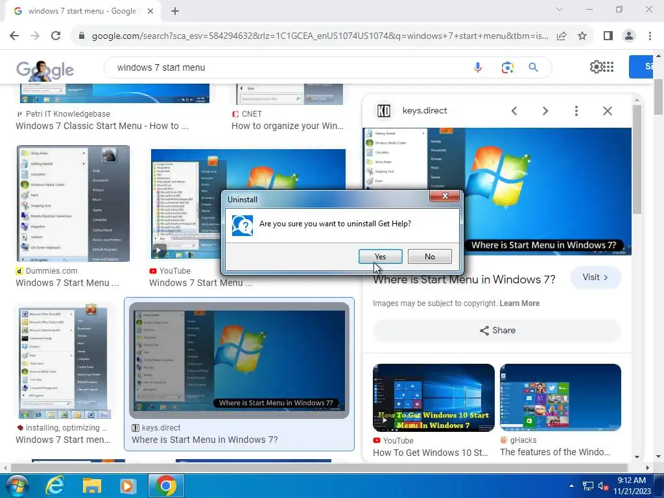Click No in the Uninstall dialog

pos(429,257)
